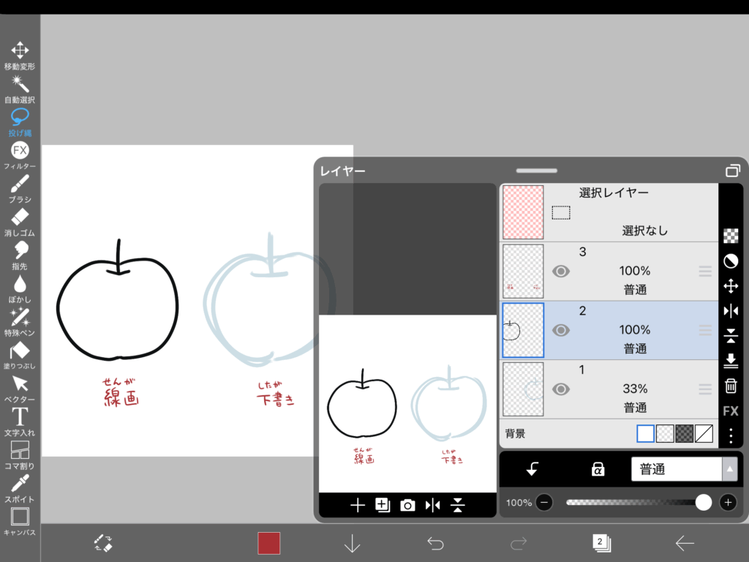Screen dimensions: 749x562
Task: Toggle visibility of layer 2
Action: click(561, 330)
